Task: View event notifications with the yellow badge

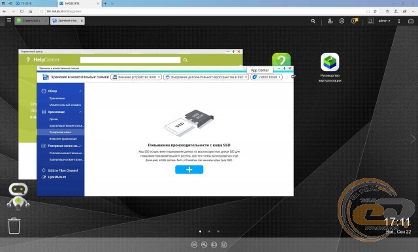Action: [354, 20]
